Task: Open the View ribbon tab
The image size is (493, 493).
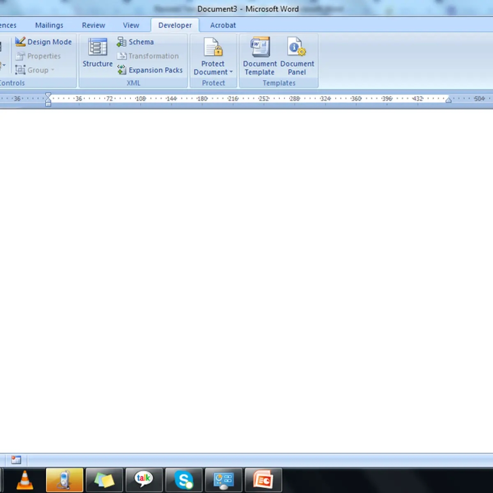Action: point(131,25)
